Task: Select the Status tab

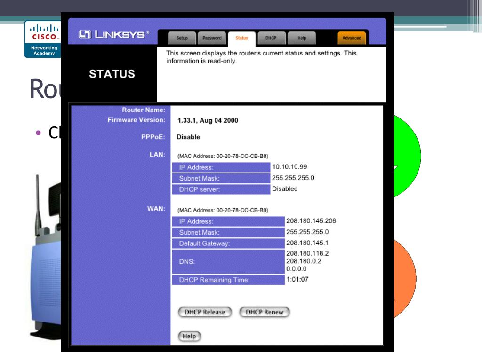Action: pos(241,38)
